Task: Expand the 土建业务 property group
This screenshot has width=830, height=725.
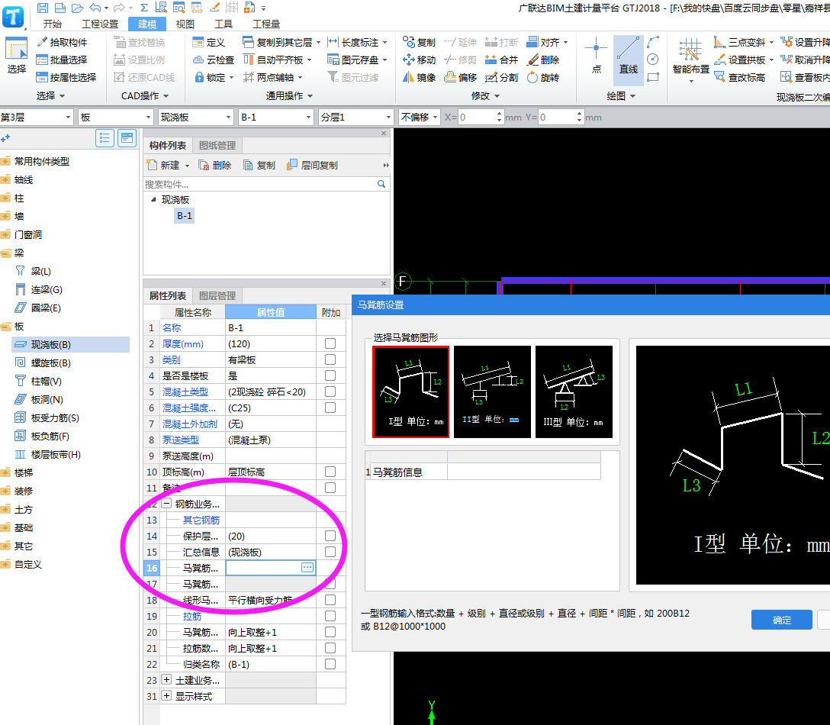Action: pyautogui.click(x=166, y=679)
